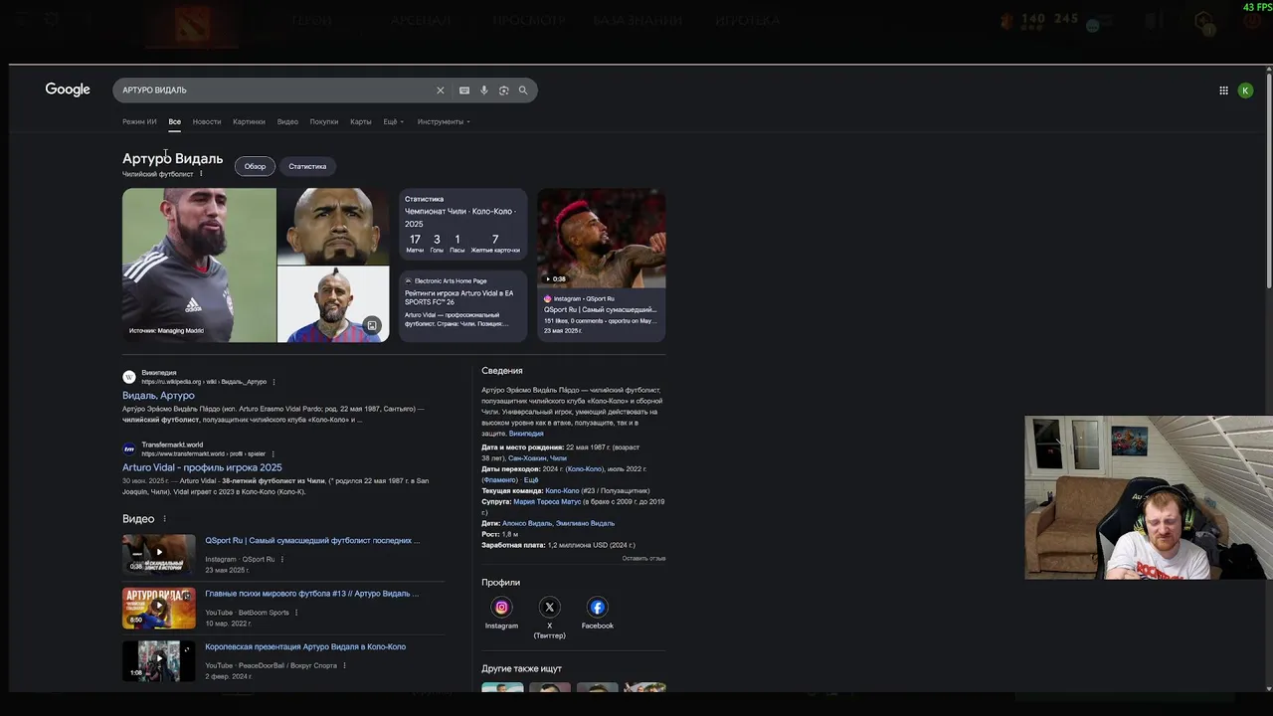The image size is (1273, 716).
Task: Open three-dot menu next to Instagram · QSport Ru video
Action: pos(282,560)
